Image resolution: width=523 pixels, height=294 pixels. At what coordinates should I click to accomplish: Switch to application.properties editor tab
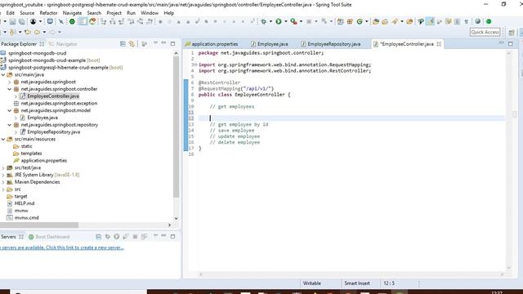point(212,44)
